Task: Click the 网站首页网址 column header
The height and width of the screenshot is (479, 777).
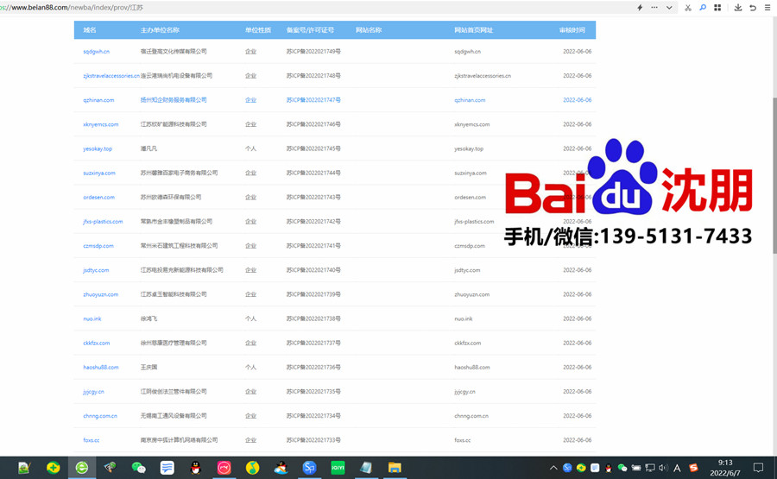Action: pyautogui.click(x=473, y=30)
